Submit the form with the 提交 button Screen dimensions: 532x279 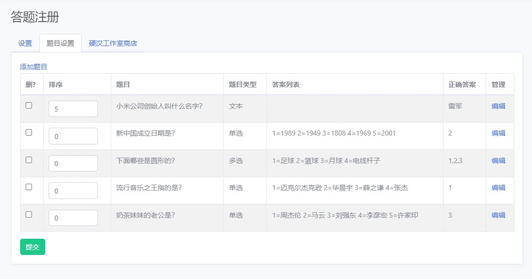[32, 247]
